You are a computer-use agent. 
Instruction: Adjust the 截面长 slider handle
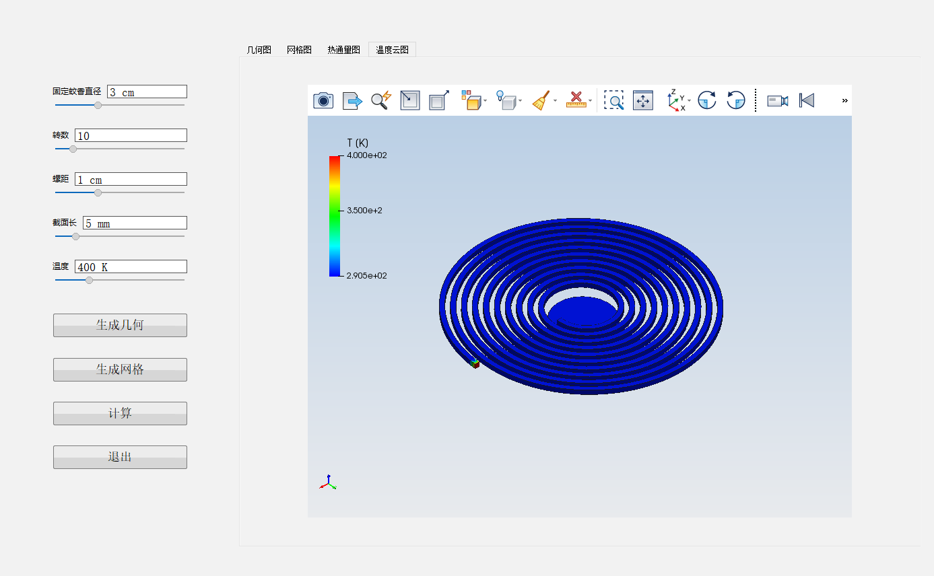point(75,236)
